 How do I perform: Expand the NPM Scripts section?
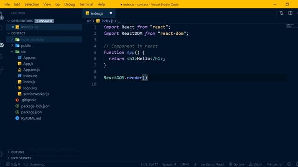tap(8, 158)
